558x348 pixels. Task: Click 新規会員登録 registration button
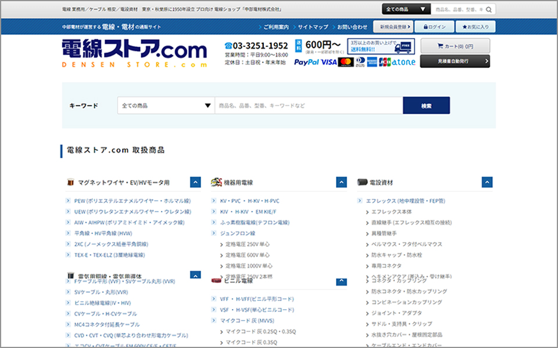coord(394,27)
